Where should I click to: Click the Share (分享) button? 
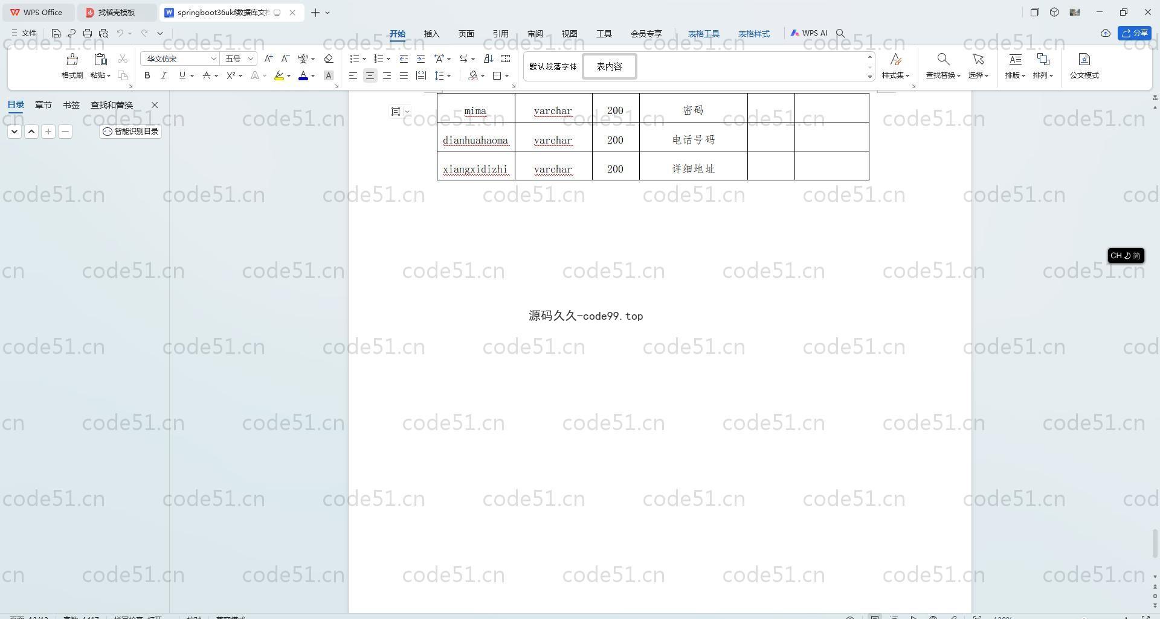pos(1135,33)
